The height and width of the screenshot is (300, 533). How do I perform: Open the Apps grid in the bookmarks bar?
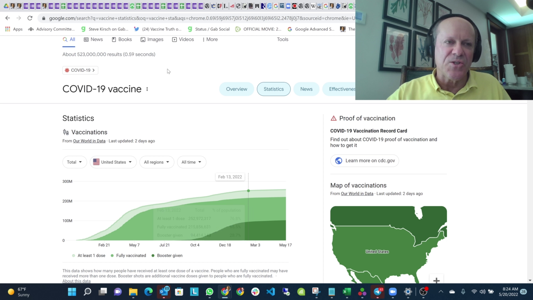14,29
